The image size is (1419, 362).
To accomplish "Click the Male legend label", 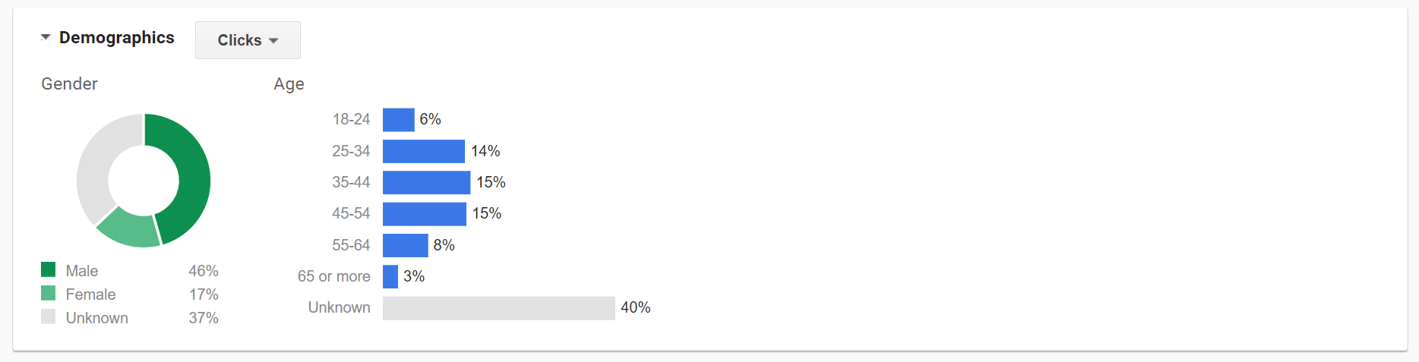I will tap(82, 271).
